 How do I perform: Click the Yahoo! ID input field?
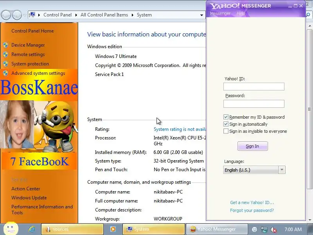pyautogui.click(x=254, y=87)
